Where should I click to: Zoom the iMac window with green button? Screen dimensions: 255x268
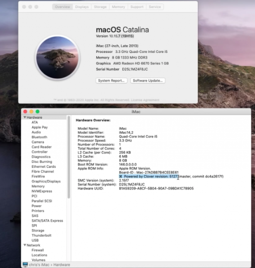click(x=37, y=111)
